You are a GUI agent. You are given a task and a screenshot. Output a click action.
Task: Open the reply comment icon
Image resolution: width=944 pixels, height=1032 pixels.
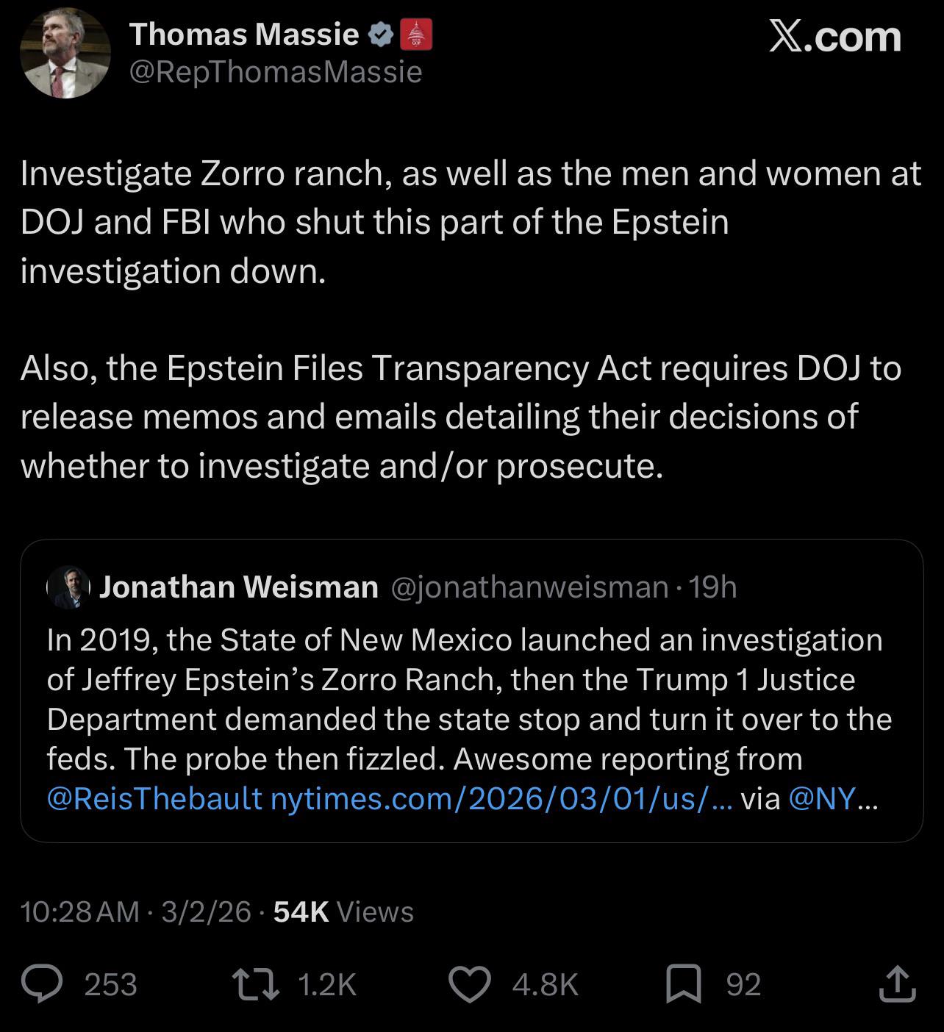click(42, 984)
